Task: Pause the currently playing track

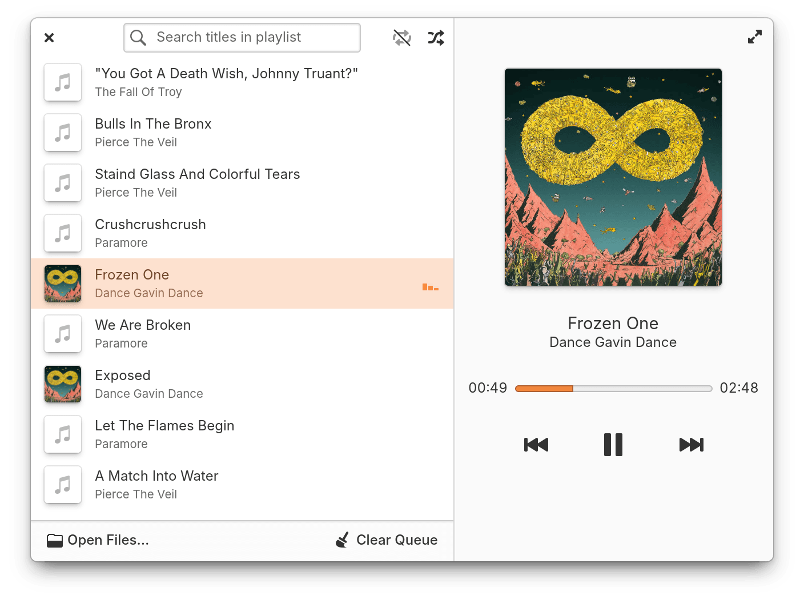Action: click(x=613, y=445)
